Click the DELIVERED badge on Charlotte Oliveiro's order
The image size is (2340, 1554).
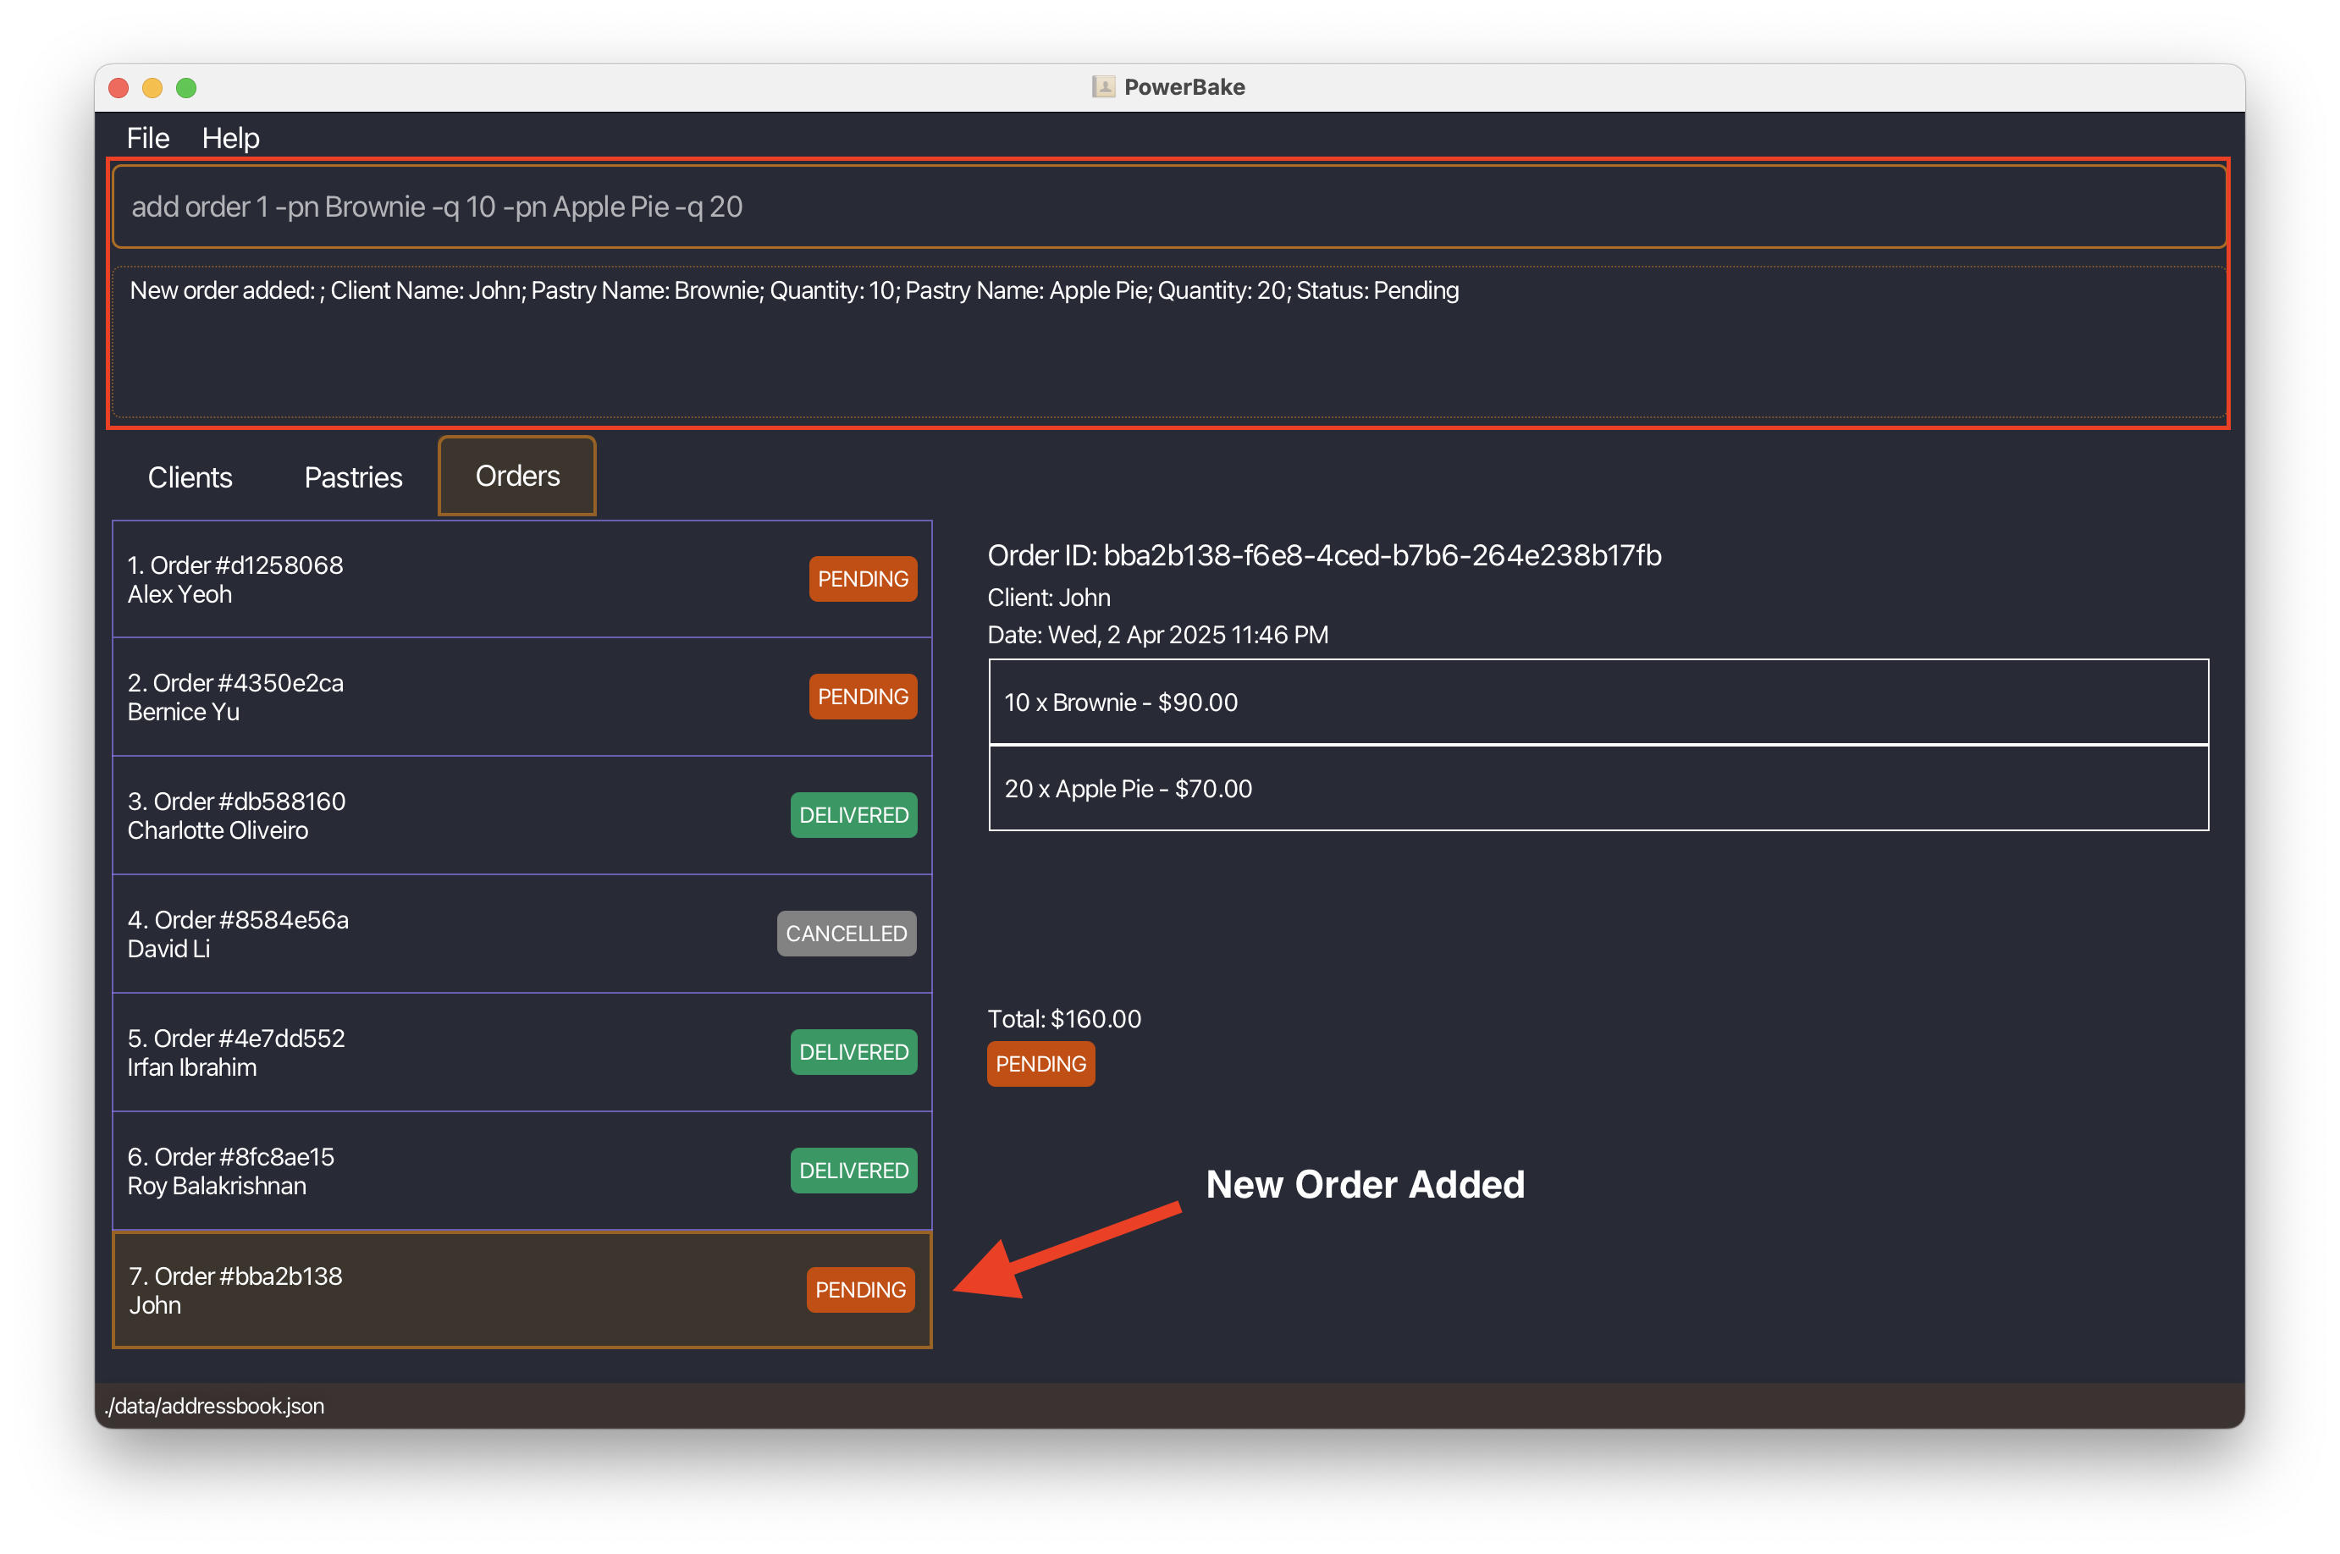coord(853,814)
